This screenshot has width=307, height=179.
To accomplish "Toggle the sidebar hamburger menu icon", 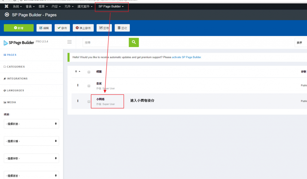I will pyautogui.click(x=70, y=42).
